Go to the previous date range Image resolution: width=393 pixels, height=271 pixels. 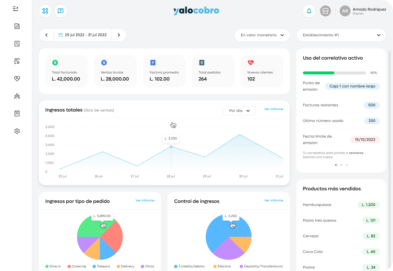tap(47, 35)
